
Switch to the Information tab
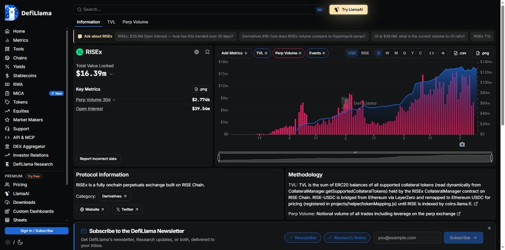(x=88, y=22)
